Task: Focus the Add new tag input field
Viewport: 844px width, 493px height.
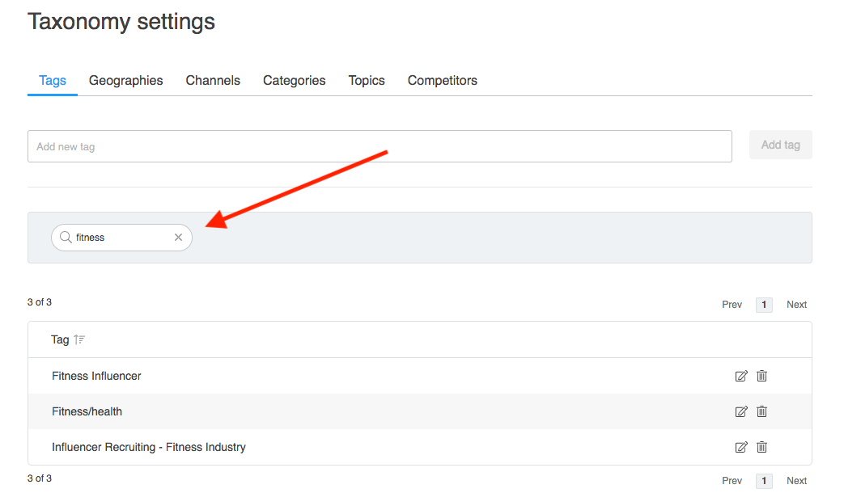Action: pos(379,146)
